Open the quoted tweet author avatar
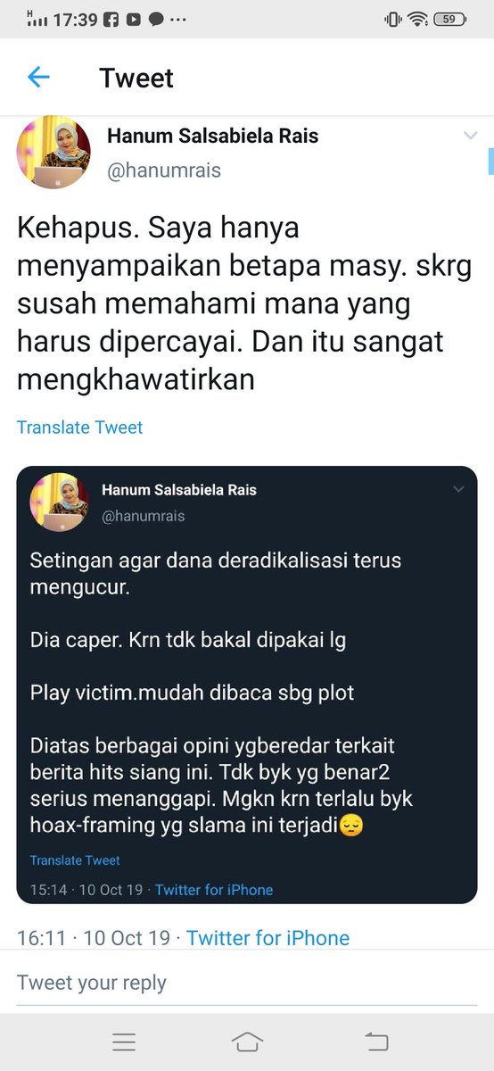Image resolution: width=494 pixels, height=1071 pixels. (x=60, y=502)
